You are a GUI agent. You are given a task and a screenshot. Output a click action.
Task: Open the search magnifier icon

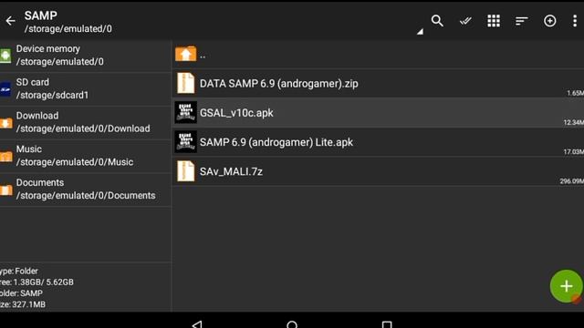[x=437, y=21]
